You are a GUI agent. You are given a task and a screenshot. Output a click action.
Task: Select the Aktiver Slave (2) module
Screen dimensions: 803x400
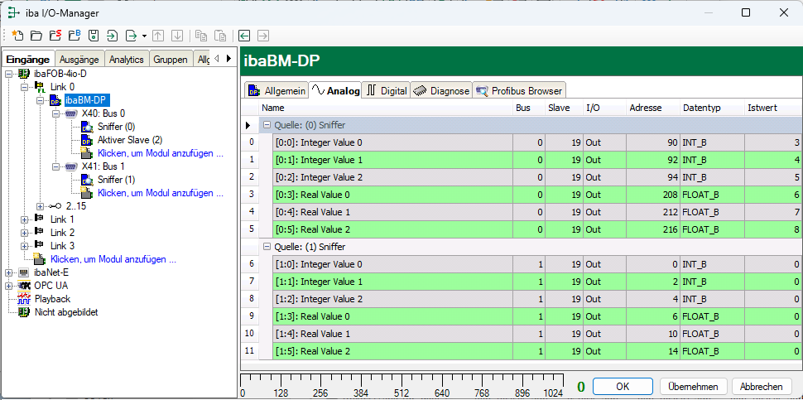128,140
